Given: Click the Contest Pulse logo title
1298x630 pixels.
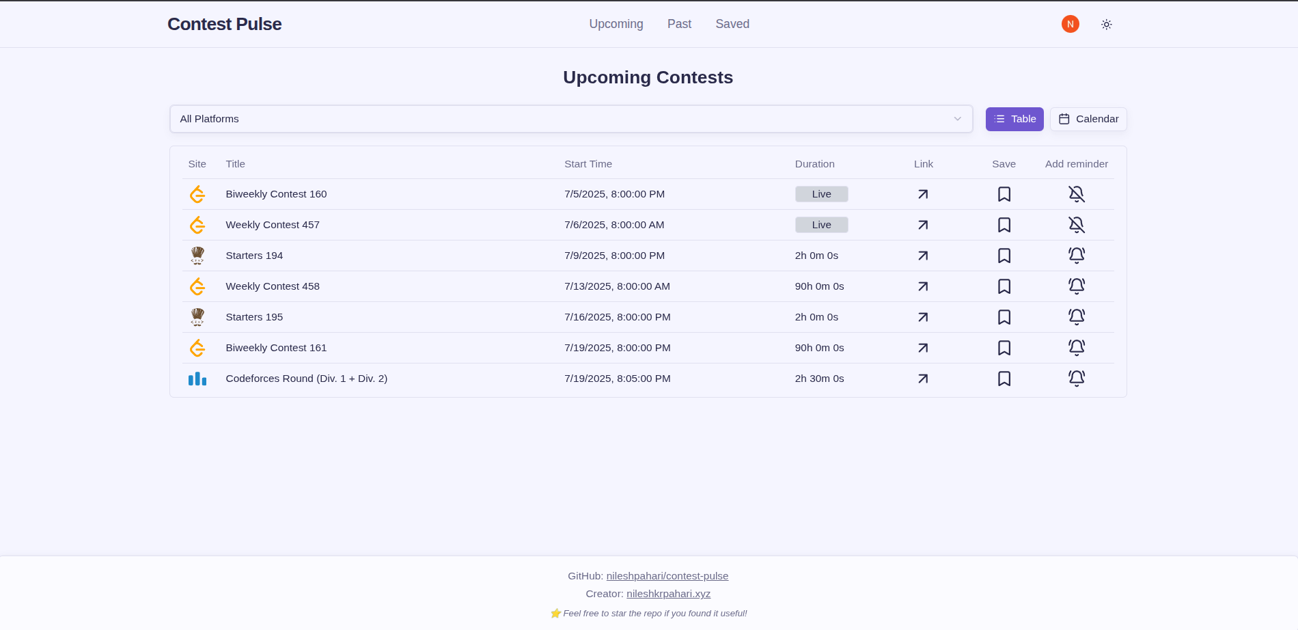Looking at the screenshot, I should point(225,24).
